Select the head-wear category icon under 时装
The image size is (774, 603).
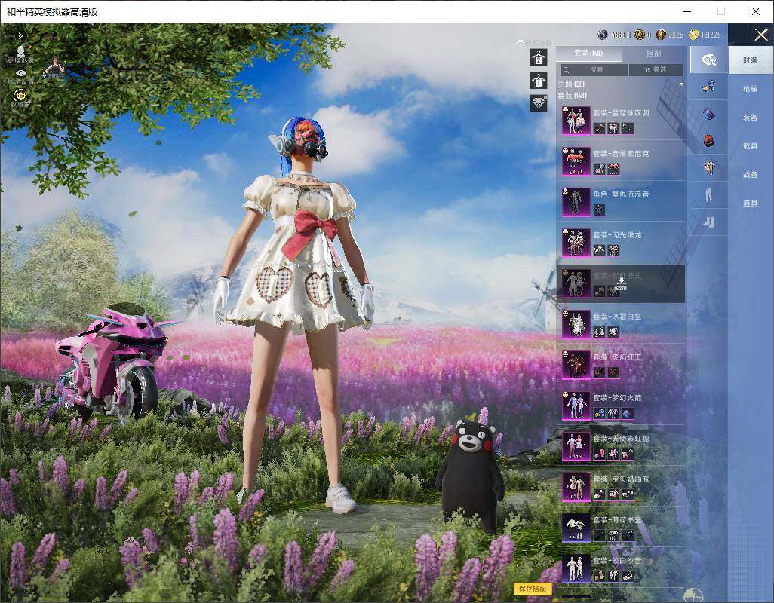coord(708,60)
